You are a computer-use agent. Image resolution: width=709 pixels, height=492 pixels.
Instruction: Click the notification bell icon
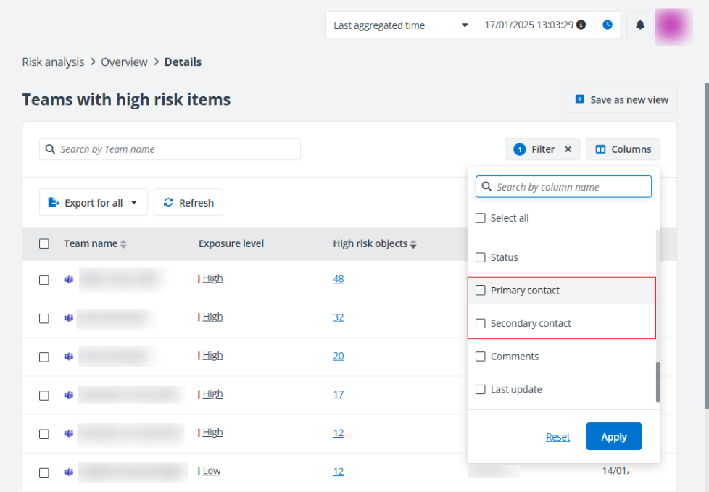[x=640, y=25]
